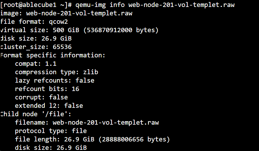The image size is (259, 151).
Task: Click the filename argument in the command line
Action: [181, 5]
